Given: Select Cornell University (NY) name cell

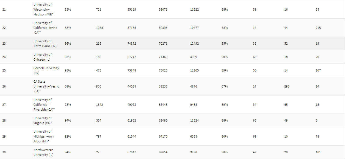Looking at the screenshot, I should pyautogui.click(x=46, y=70).
